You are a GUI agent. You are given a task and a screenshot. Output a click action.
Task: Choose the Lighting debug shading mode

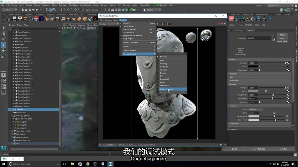click(172, 64)
